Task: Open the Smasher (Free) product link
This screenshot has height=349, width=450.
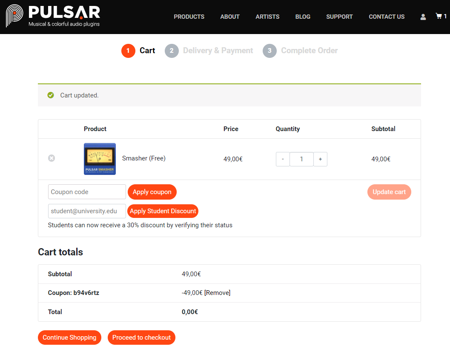Action: [144, 158]
